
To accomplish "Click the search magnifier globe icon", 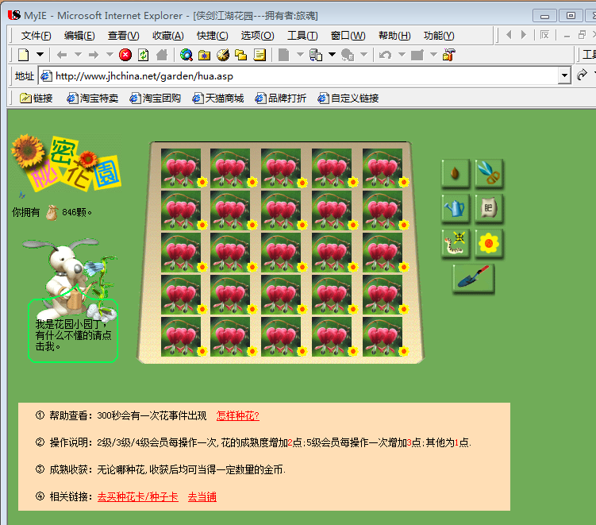I will click(186, 55).
